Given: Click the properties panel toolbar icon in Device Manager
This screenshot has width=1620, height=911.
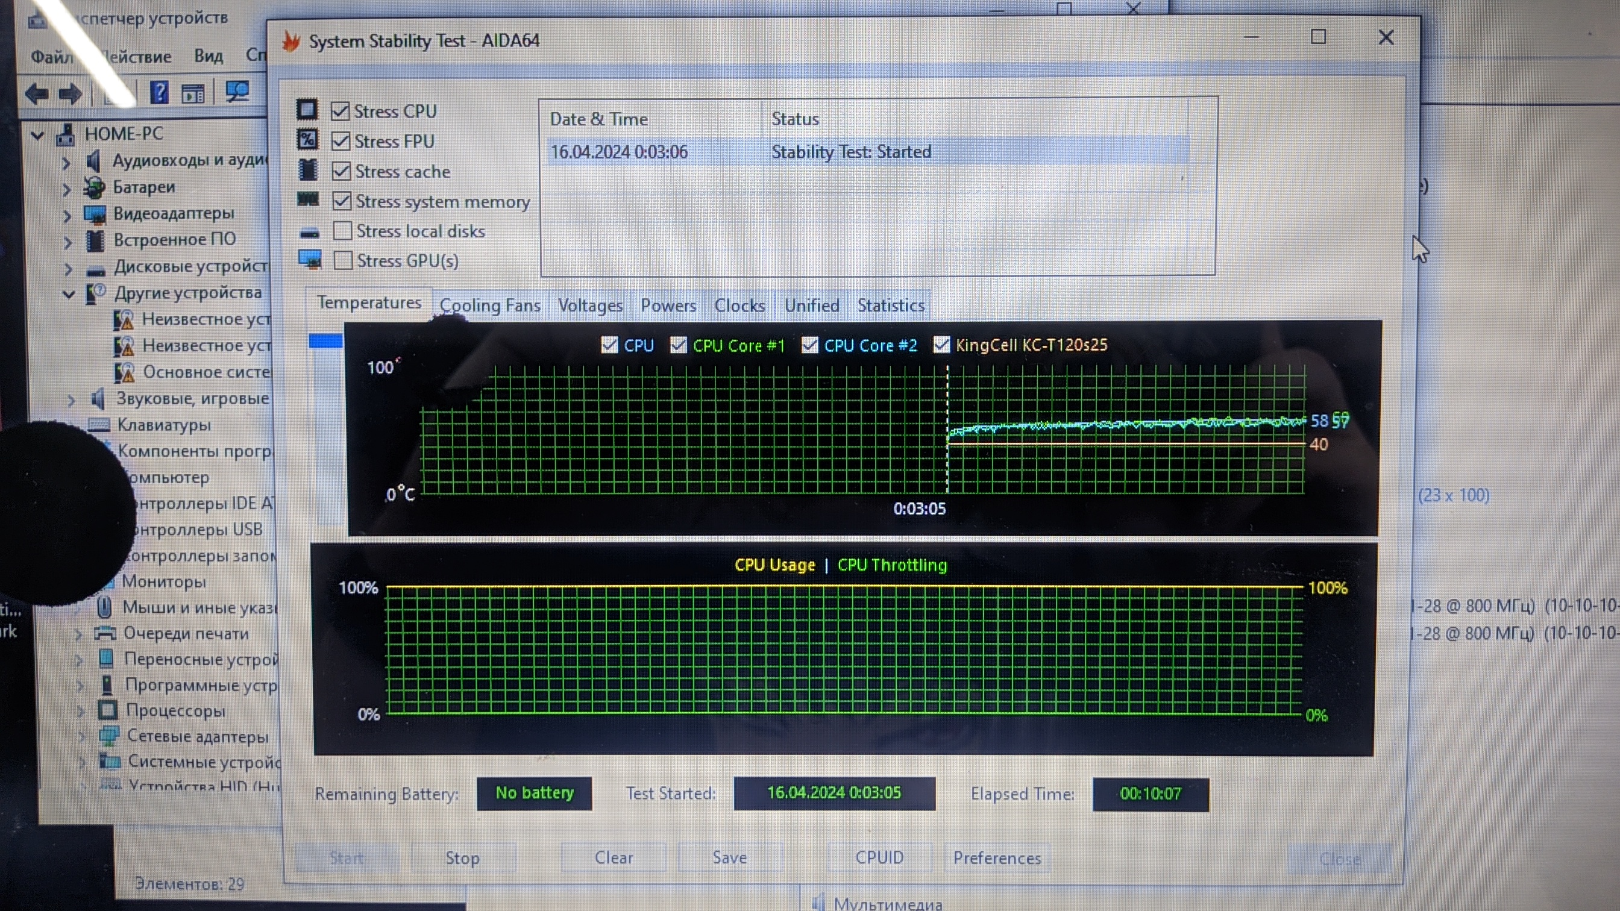Looking at the screenshot, I should click(x=193, y=93).
